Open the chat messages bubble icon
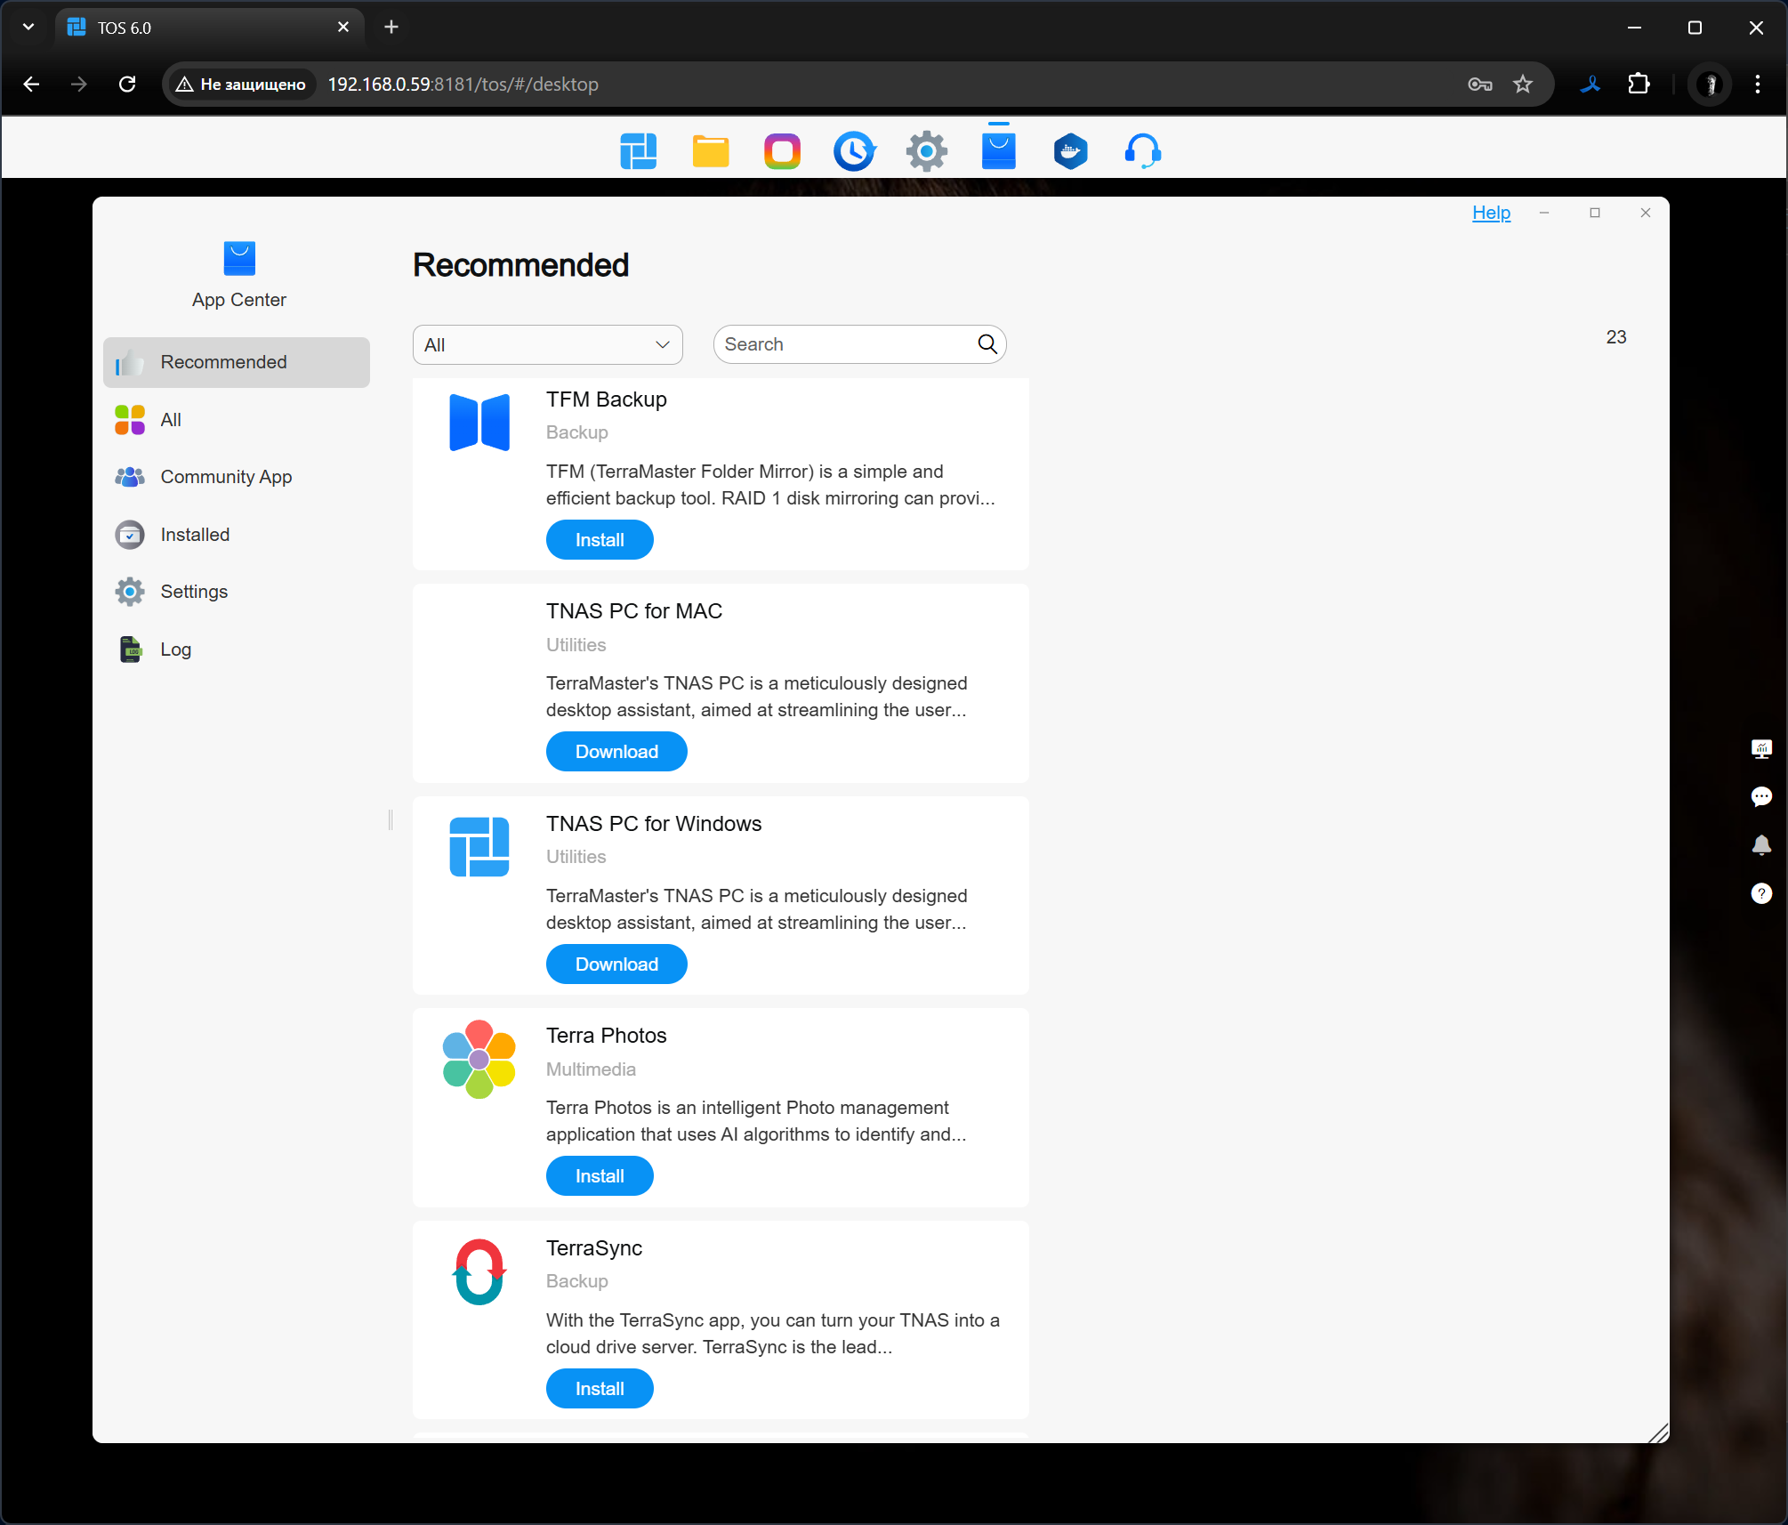 click(x=1760, y=796)
